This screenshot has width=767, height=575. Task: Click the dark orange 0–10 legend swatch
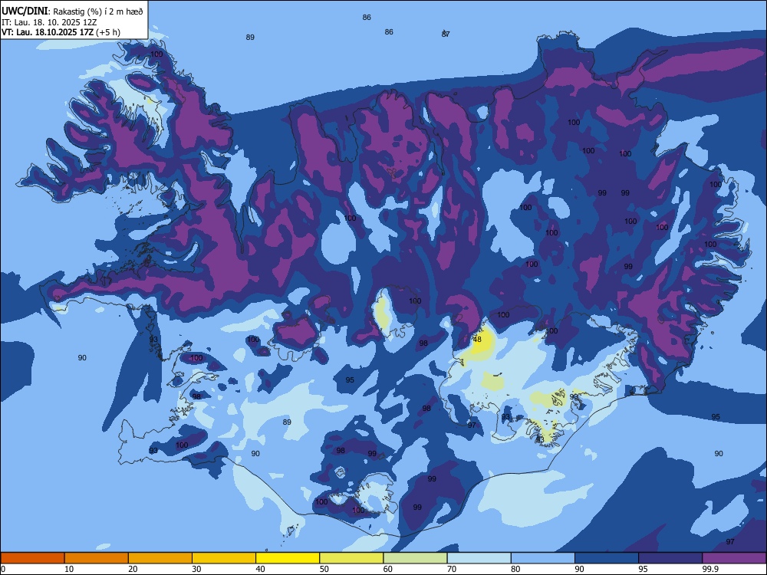pyautogui.click(x=32, y=558)
